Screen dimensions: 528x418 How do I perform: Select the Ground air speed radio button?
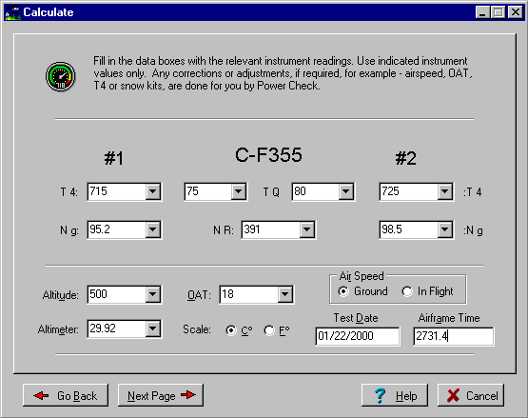pyautogui.click(x=343, y=291)
